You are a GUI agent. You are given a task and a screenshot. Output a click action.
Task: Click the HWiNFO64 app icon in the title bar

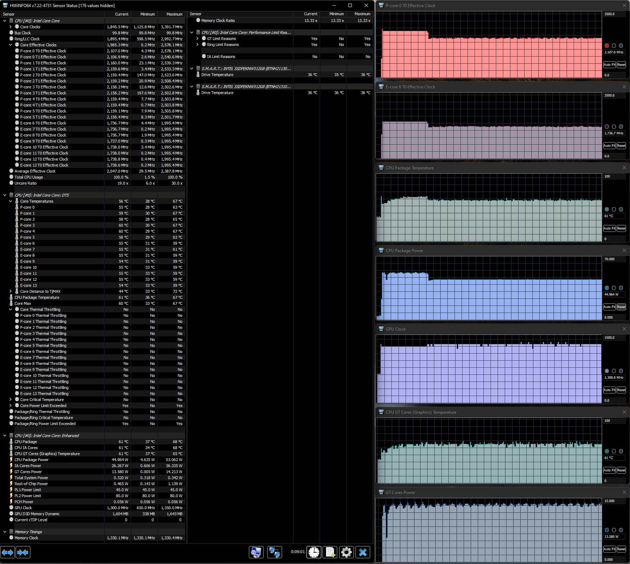(5, 5)
